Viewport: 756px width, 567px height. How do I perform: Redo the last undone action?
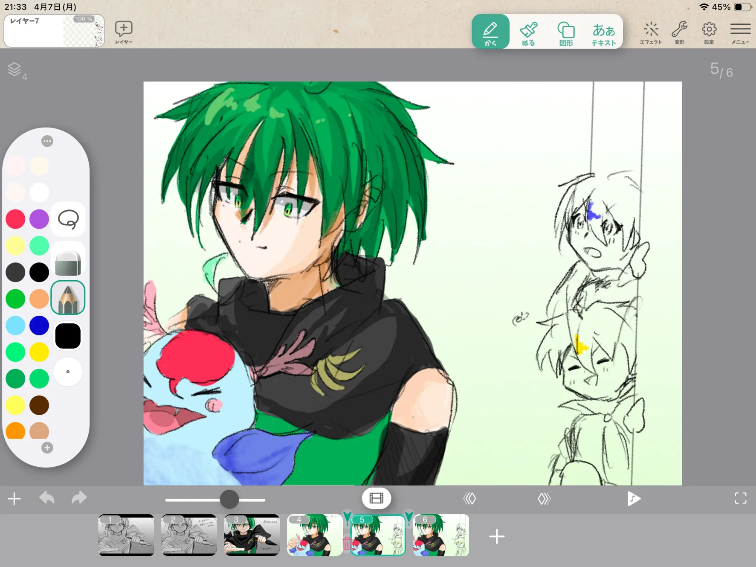pos(79,498)
